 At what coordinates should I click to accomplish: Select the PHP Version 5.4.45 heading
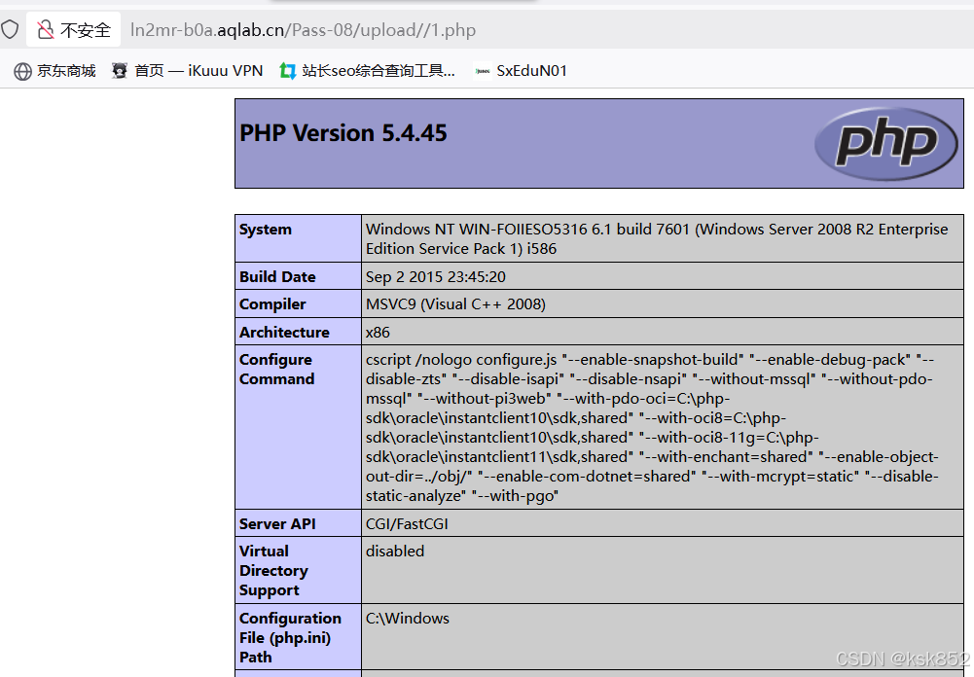coord(343,133)
